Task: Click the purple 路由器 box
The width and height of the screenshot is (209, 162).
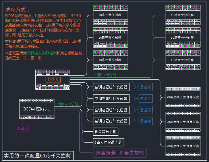Action: pyautogui.click(x=22, y=129)
